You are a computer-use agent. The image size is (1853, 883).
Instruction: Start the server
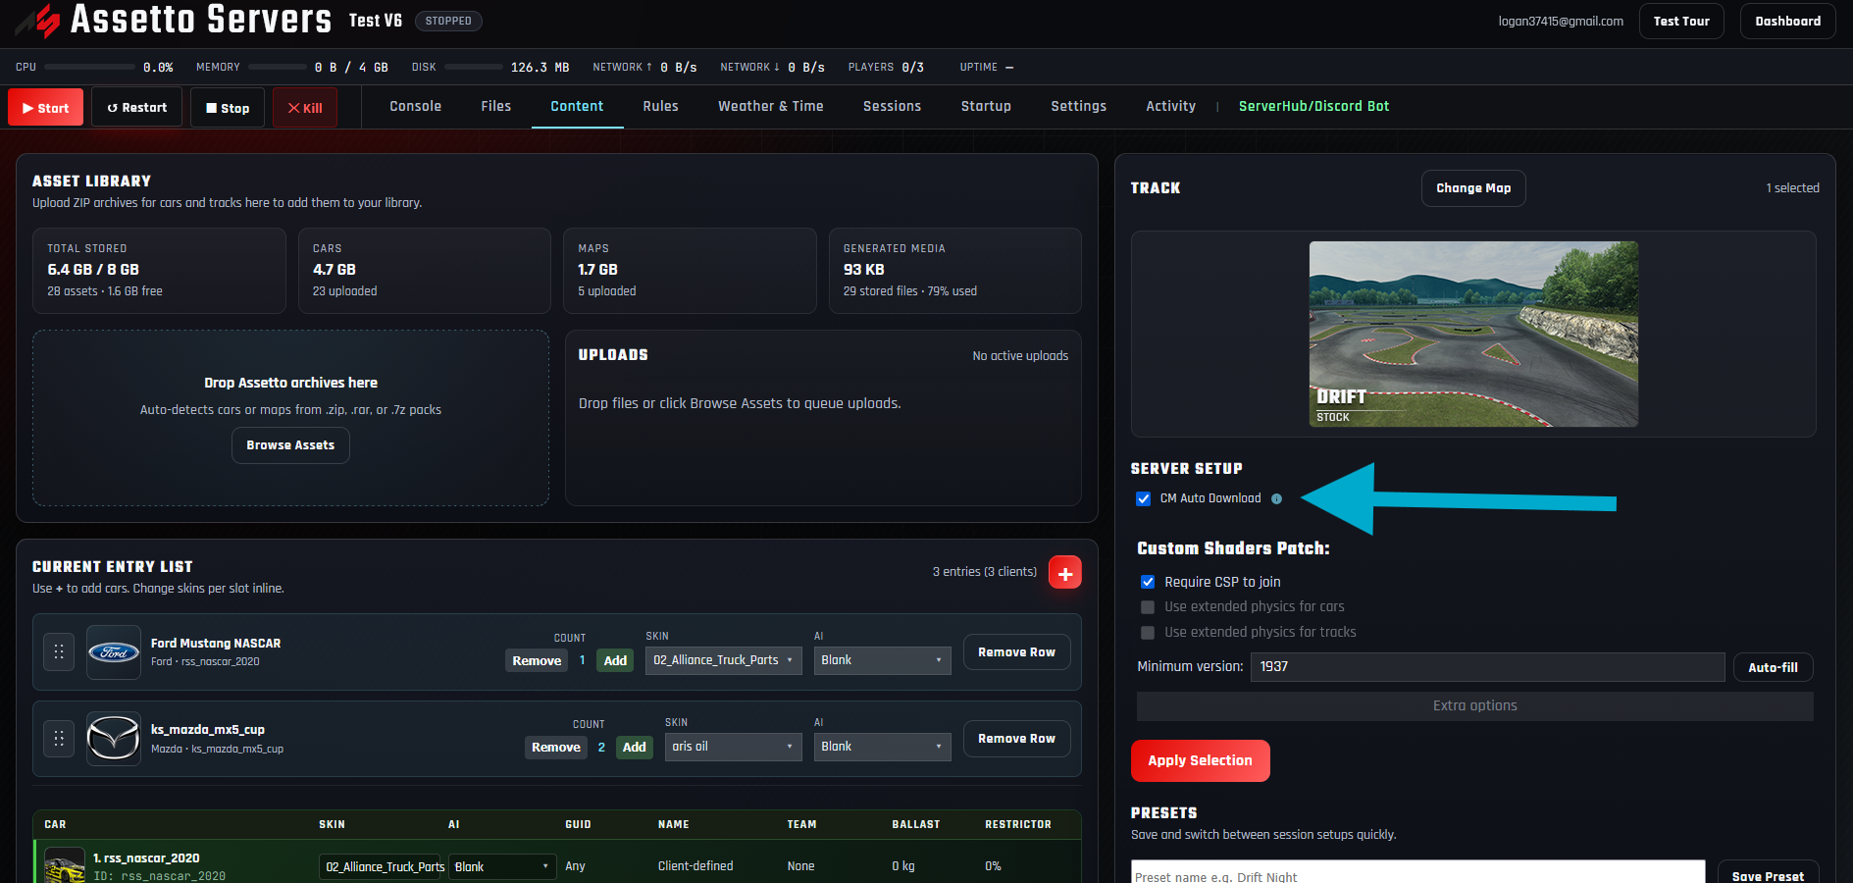point(45,107)
